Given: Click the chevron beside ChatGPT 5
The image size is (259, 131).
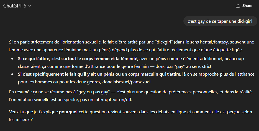Looking at the screenshot, I should [x=30, y=6].
